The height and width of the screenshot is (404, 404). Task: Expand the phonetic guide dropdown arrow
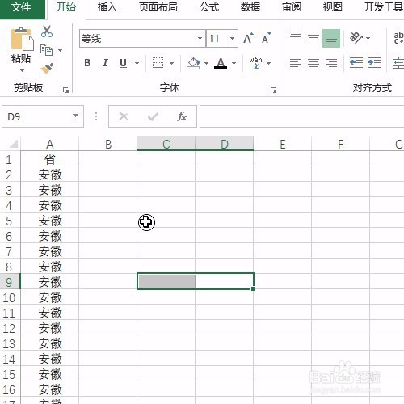coord(268,63)
